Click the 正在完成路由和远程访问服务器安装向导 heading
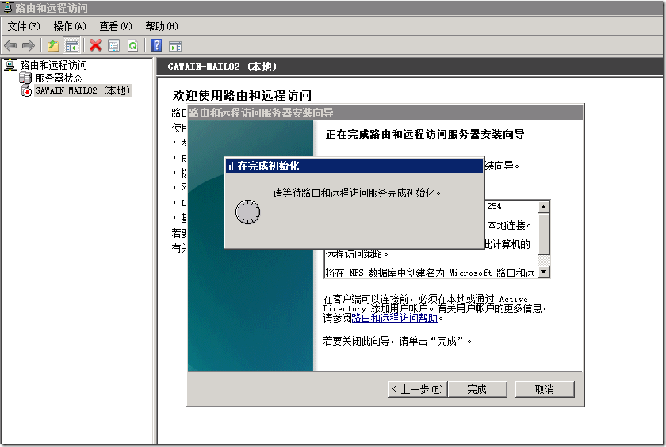The width and height of the screenshot is (666, 447). coord(425,135)
